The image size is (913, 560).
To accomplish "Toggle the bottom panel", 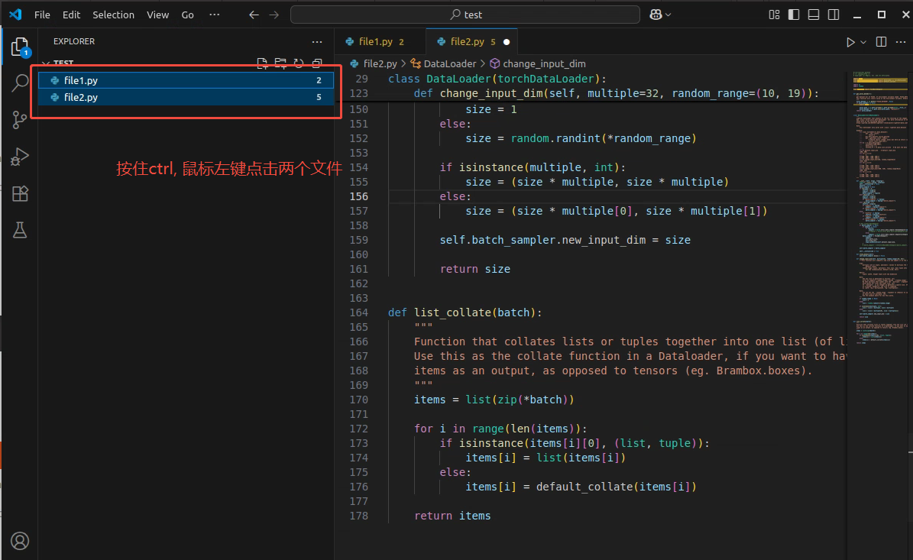I will click(814, 15).
